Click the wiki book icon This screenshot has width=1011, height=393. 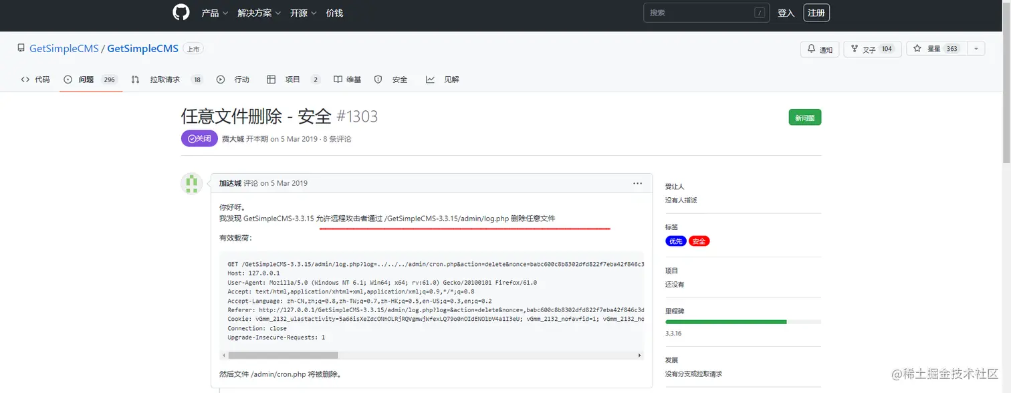pos(338,80)
